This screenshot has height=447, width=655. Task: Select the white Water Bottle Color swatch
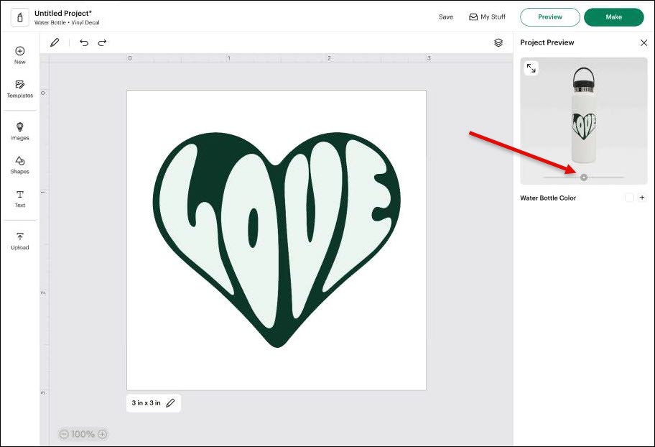629,198
